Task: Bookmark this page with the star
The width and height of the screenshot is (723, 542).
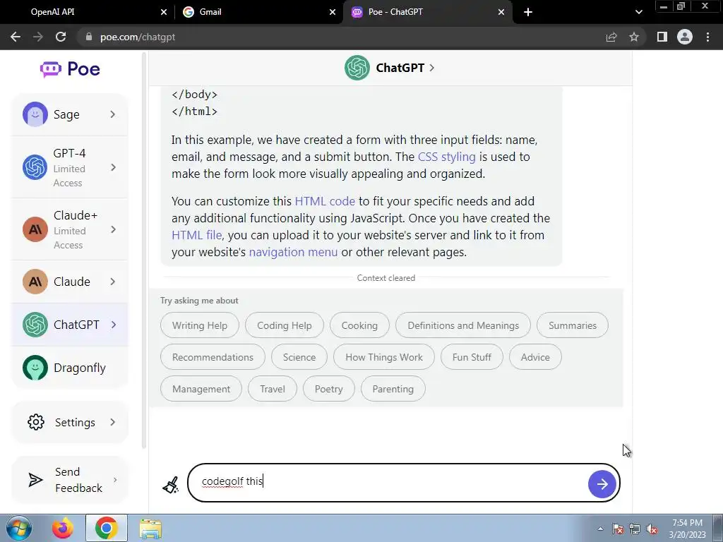Action: (634, 37)
